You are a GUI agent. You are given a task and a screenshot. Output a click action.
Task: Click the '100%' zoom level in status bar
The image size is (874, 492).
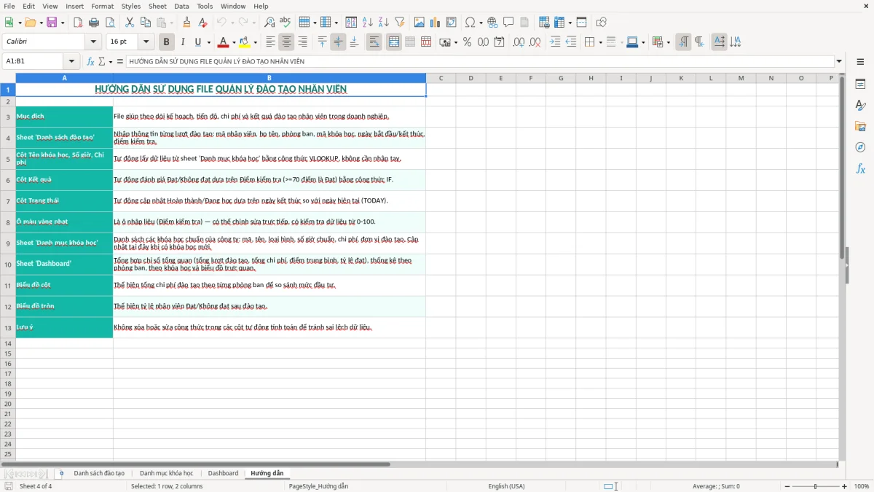[x=862, y=486]
